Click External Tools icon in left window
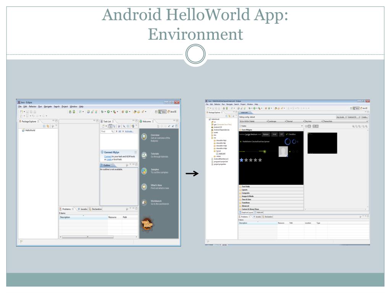The image size is (391, 293). (114, 112)
